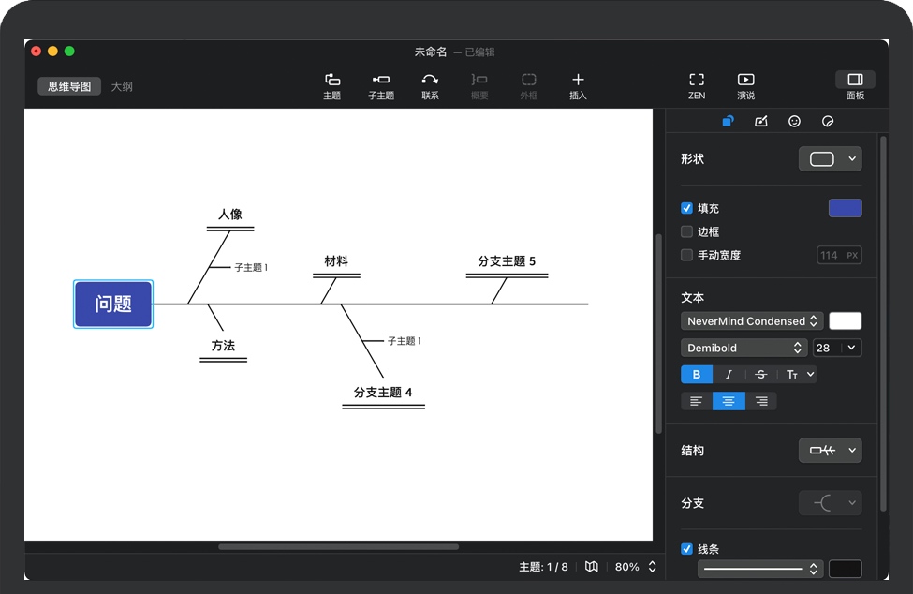Enable 手动宽度 (Manual width) checkbox
This screenshot has height=594, width=913.
pyautogui.click(x=687, y=255)
